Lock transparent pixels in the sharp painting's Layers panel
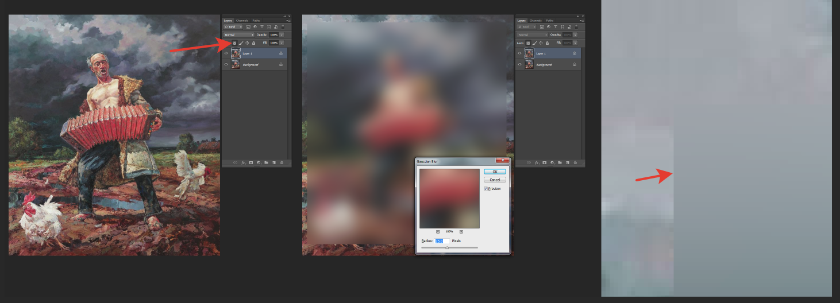The width and height of the screenshot is (840, 303). click(234, 43)
